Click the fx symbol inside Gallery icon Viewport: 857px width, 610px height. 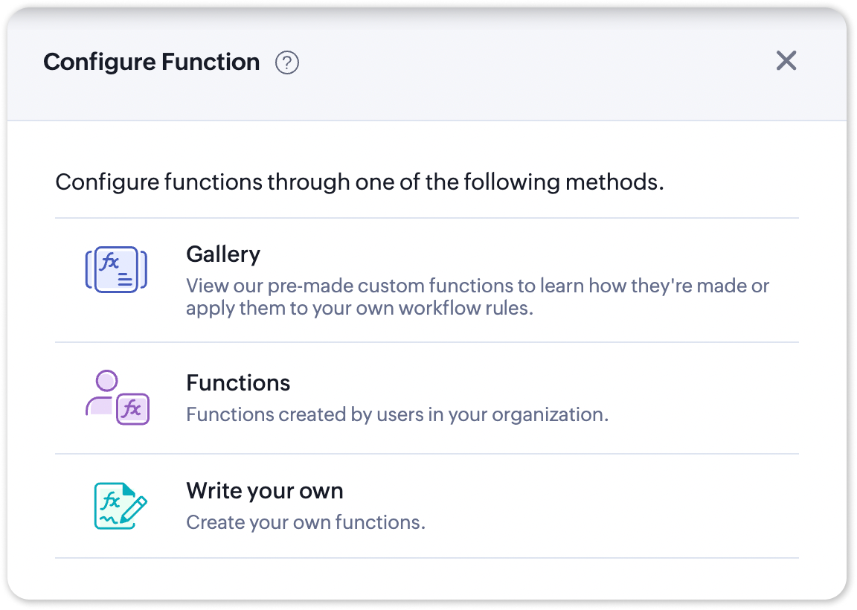(112, 262)
